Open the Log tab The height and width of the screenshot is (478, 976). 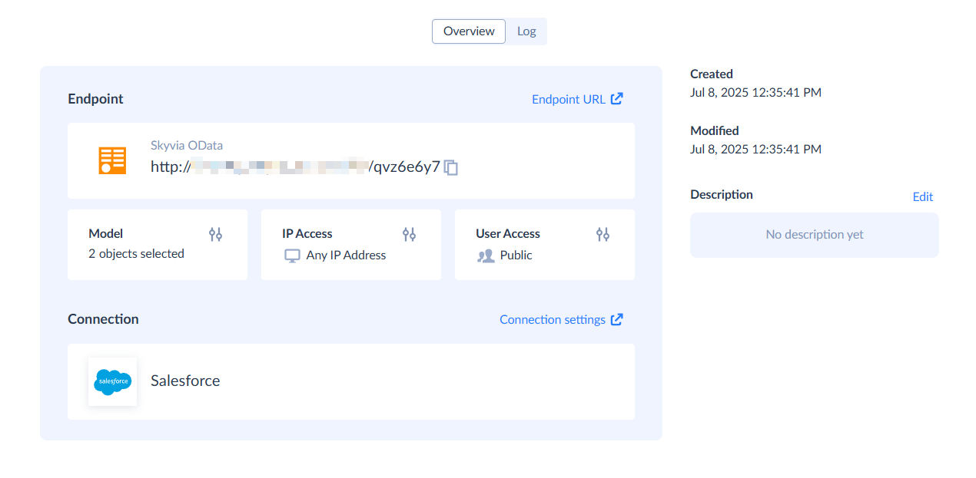526,31
